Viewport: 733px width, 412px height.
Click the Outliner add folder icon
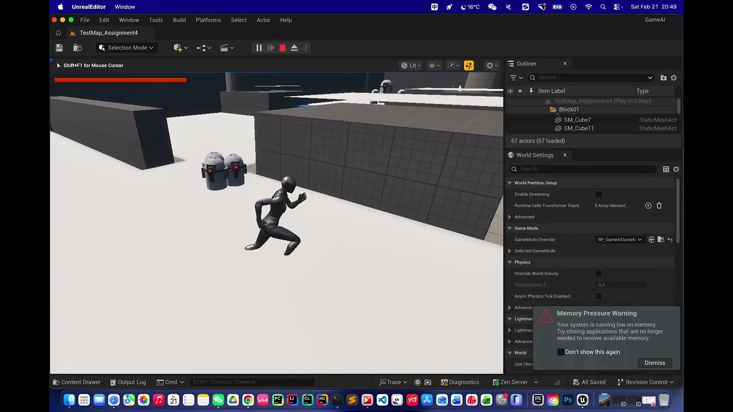click(x=663, y=78)
